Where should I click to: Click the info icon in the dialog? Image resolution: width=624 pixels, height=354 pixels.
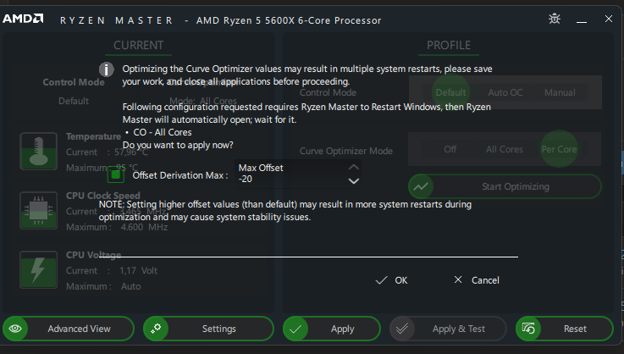107,69
